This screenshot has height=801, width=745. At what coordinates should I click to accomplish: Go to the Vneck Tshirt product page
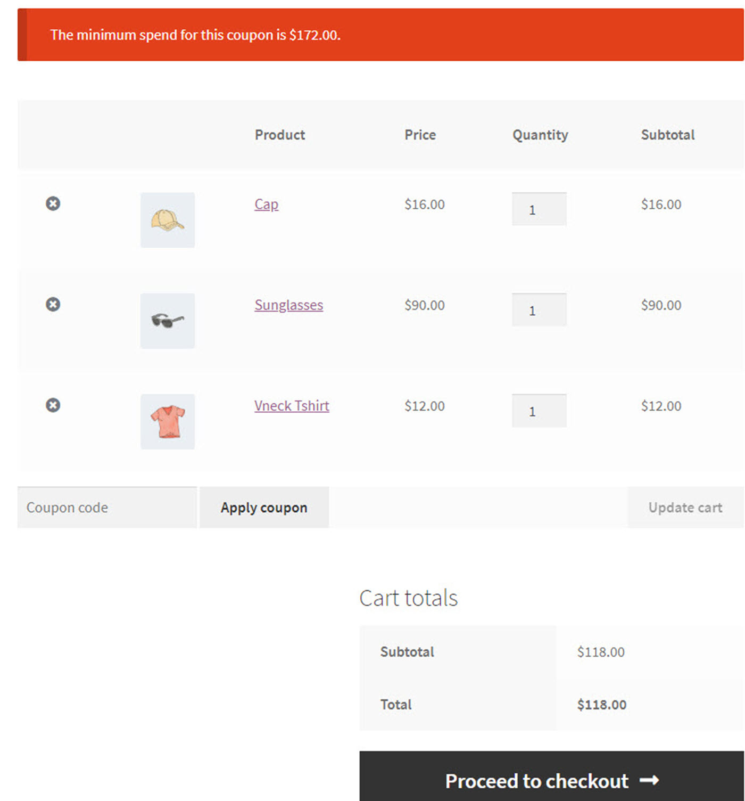292,406
